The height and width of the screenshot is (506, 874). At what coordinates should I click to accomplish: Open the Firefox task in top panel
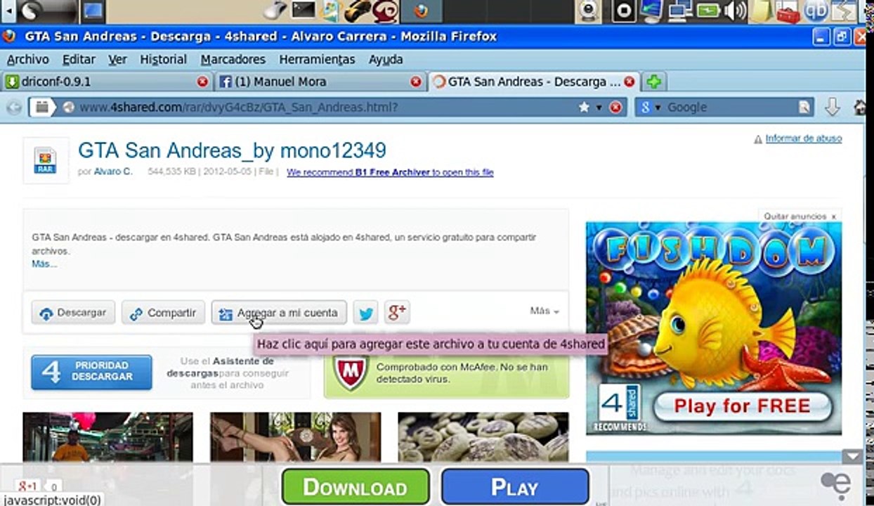click(x=421, y=11)
